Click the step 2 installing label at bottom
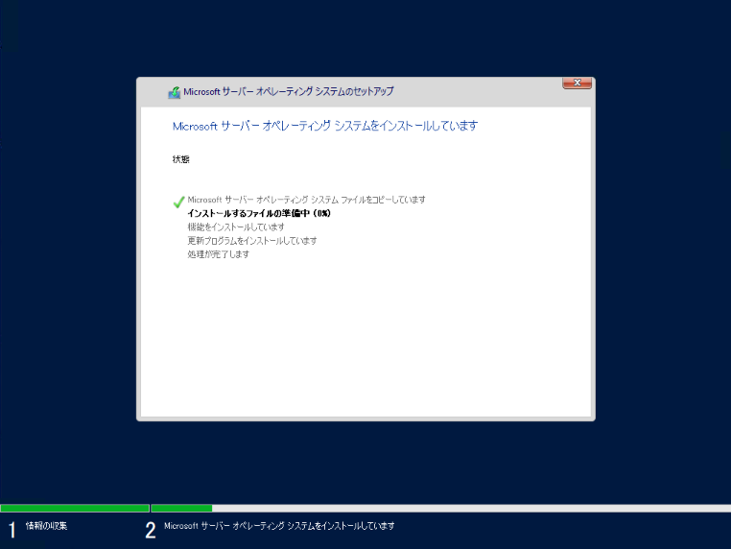This screenshot has width=731, height=549. (x=279, y=526)
